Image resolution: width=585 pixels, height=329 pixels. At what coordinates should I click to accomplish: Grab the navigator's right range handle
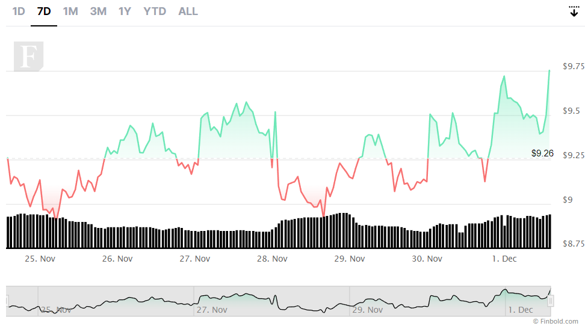[x=551, y=301]
